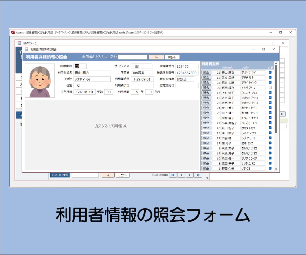Click the user portrait illustration
The height and width of the screenshot is (255, 306).
(40, 81)
